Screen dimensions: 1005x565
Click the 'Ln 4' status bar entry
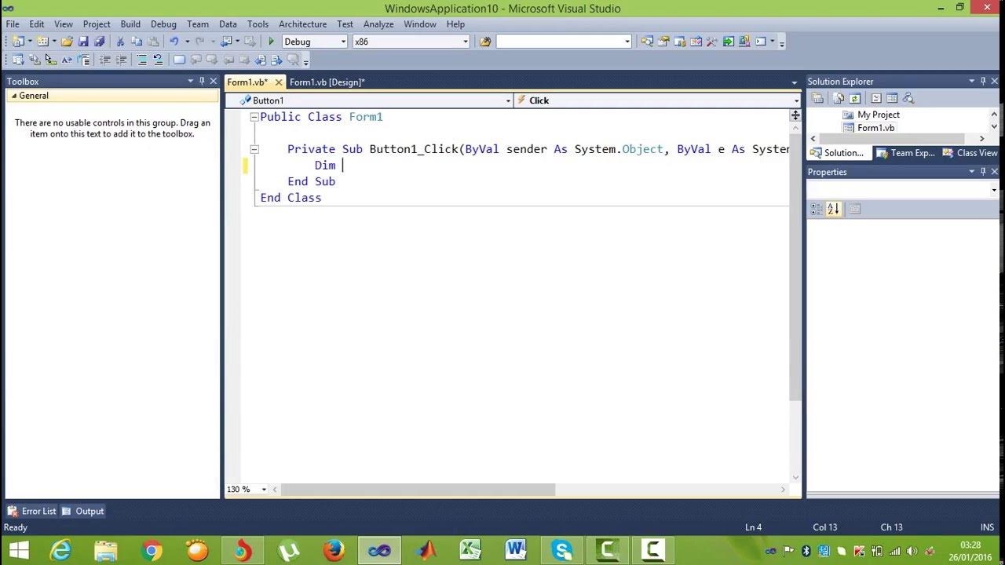coord(753,527)
